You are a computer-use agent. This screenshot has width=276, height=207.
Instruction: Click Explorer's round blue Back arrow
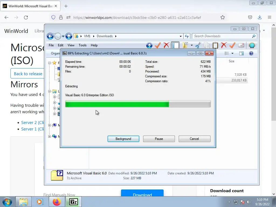click(50, 36)
